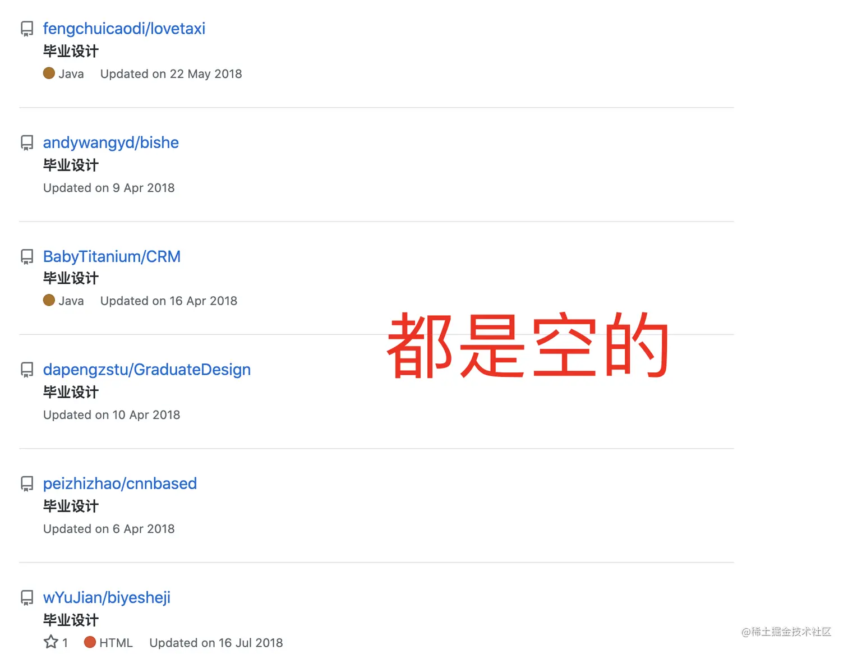Click the 稀土掘金技术社区 watermark

tap(786, 632)
